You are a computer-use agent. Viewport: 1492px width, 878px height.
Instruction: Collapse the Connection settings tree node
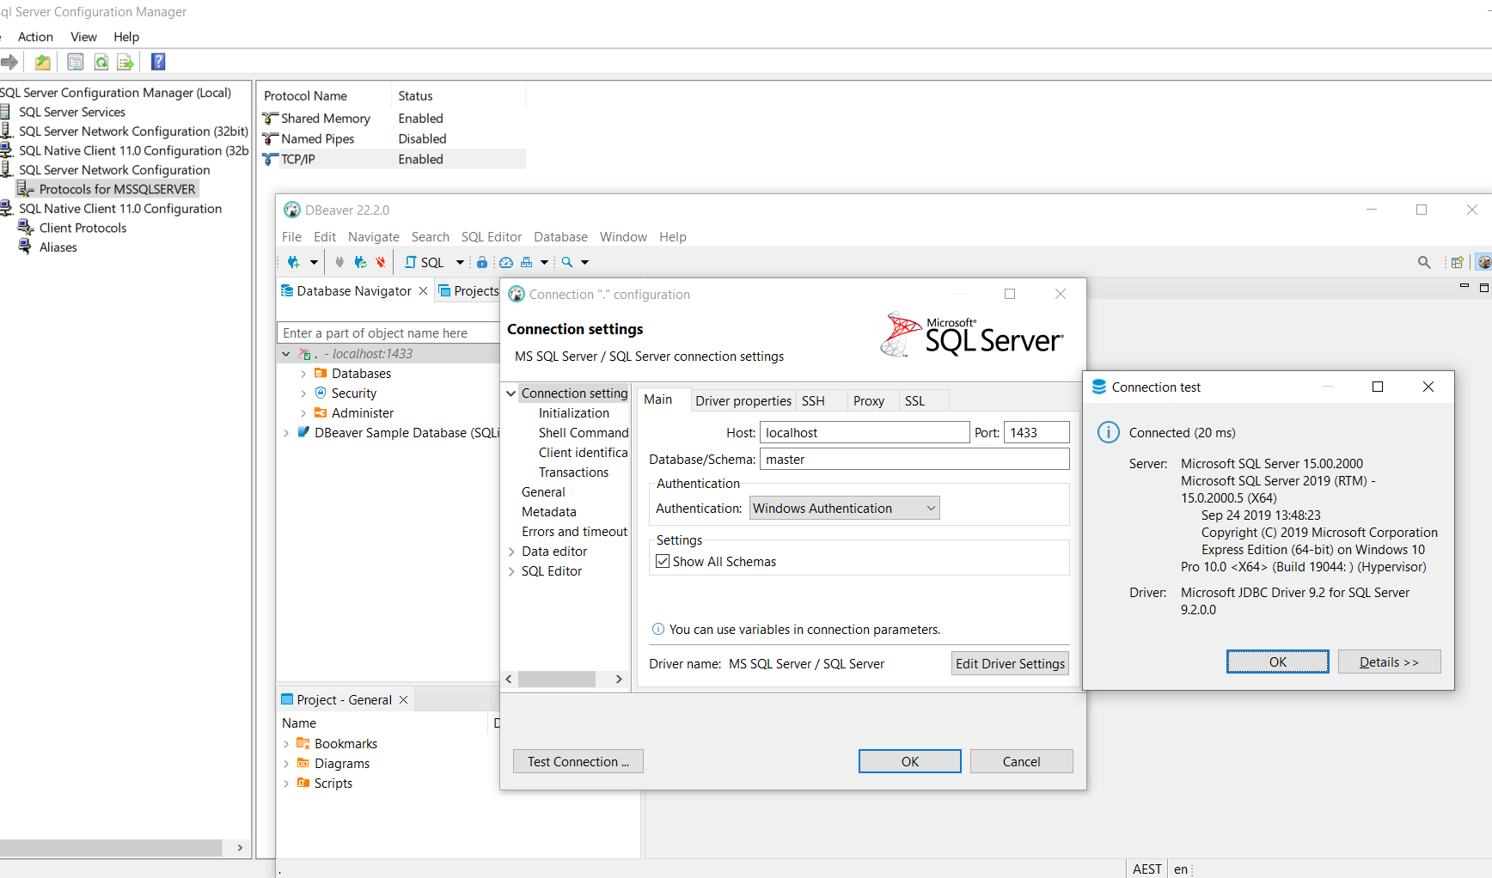pos(511,393)
